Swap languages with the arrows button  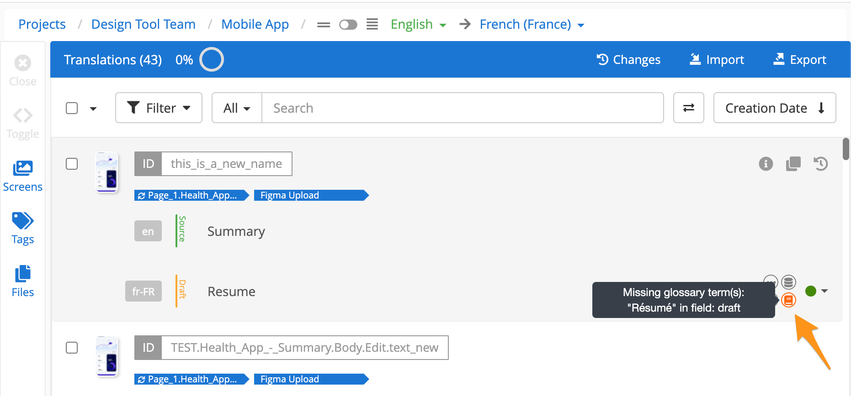688,108
